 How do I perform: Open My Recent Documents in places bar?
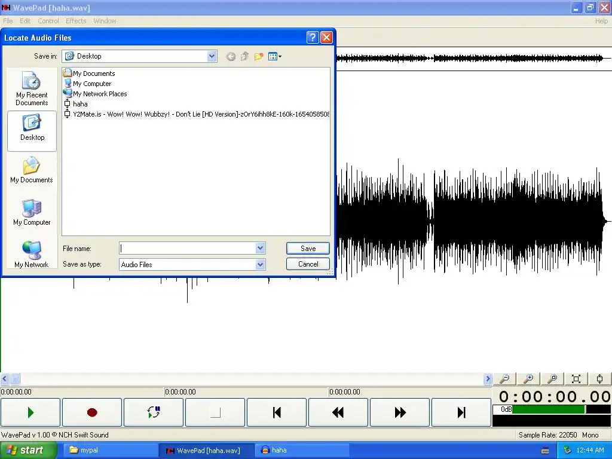tap(32, 88)
